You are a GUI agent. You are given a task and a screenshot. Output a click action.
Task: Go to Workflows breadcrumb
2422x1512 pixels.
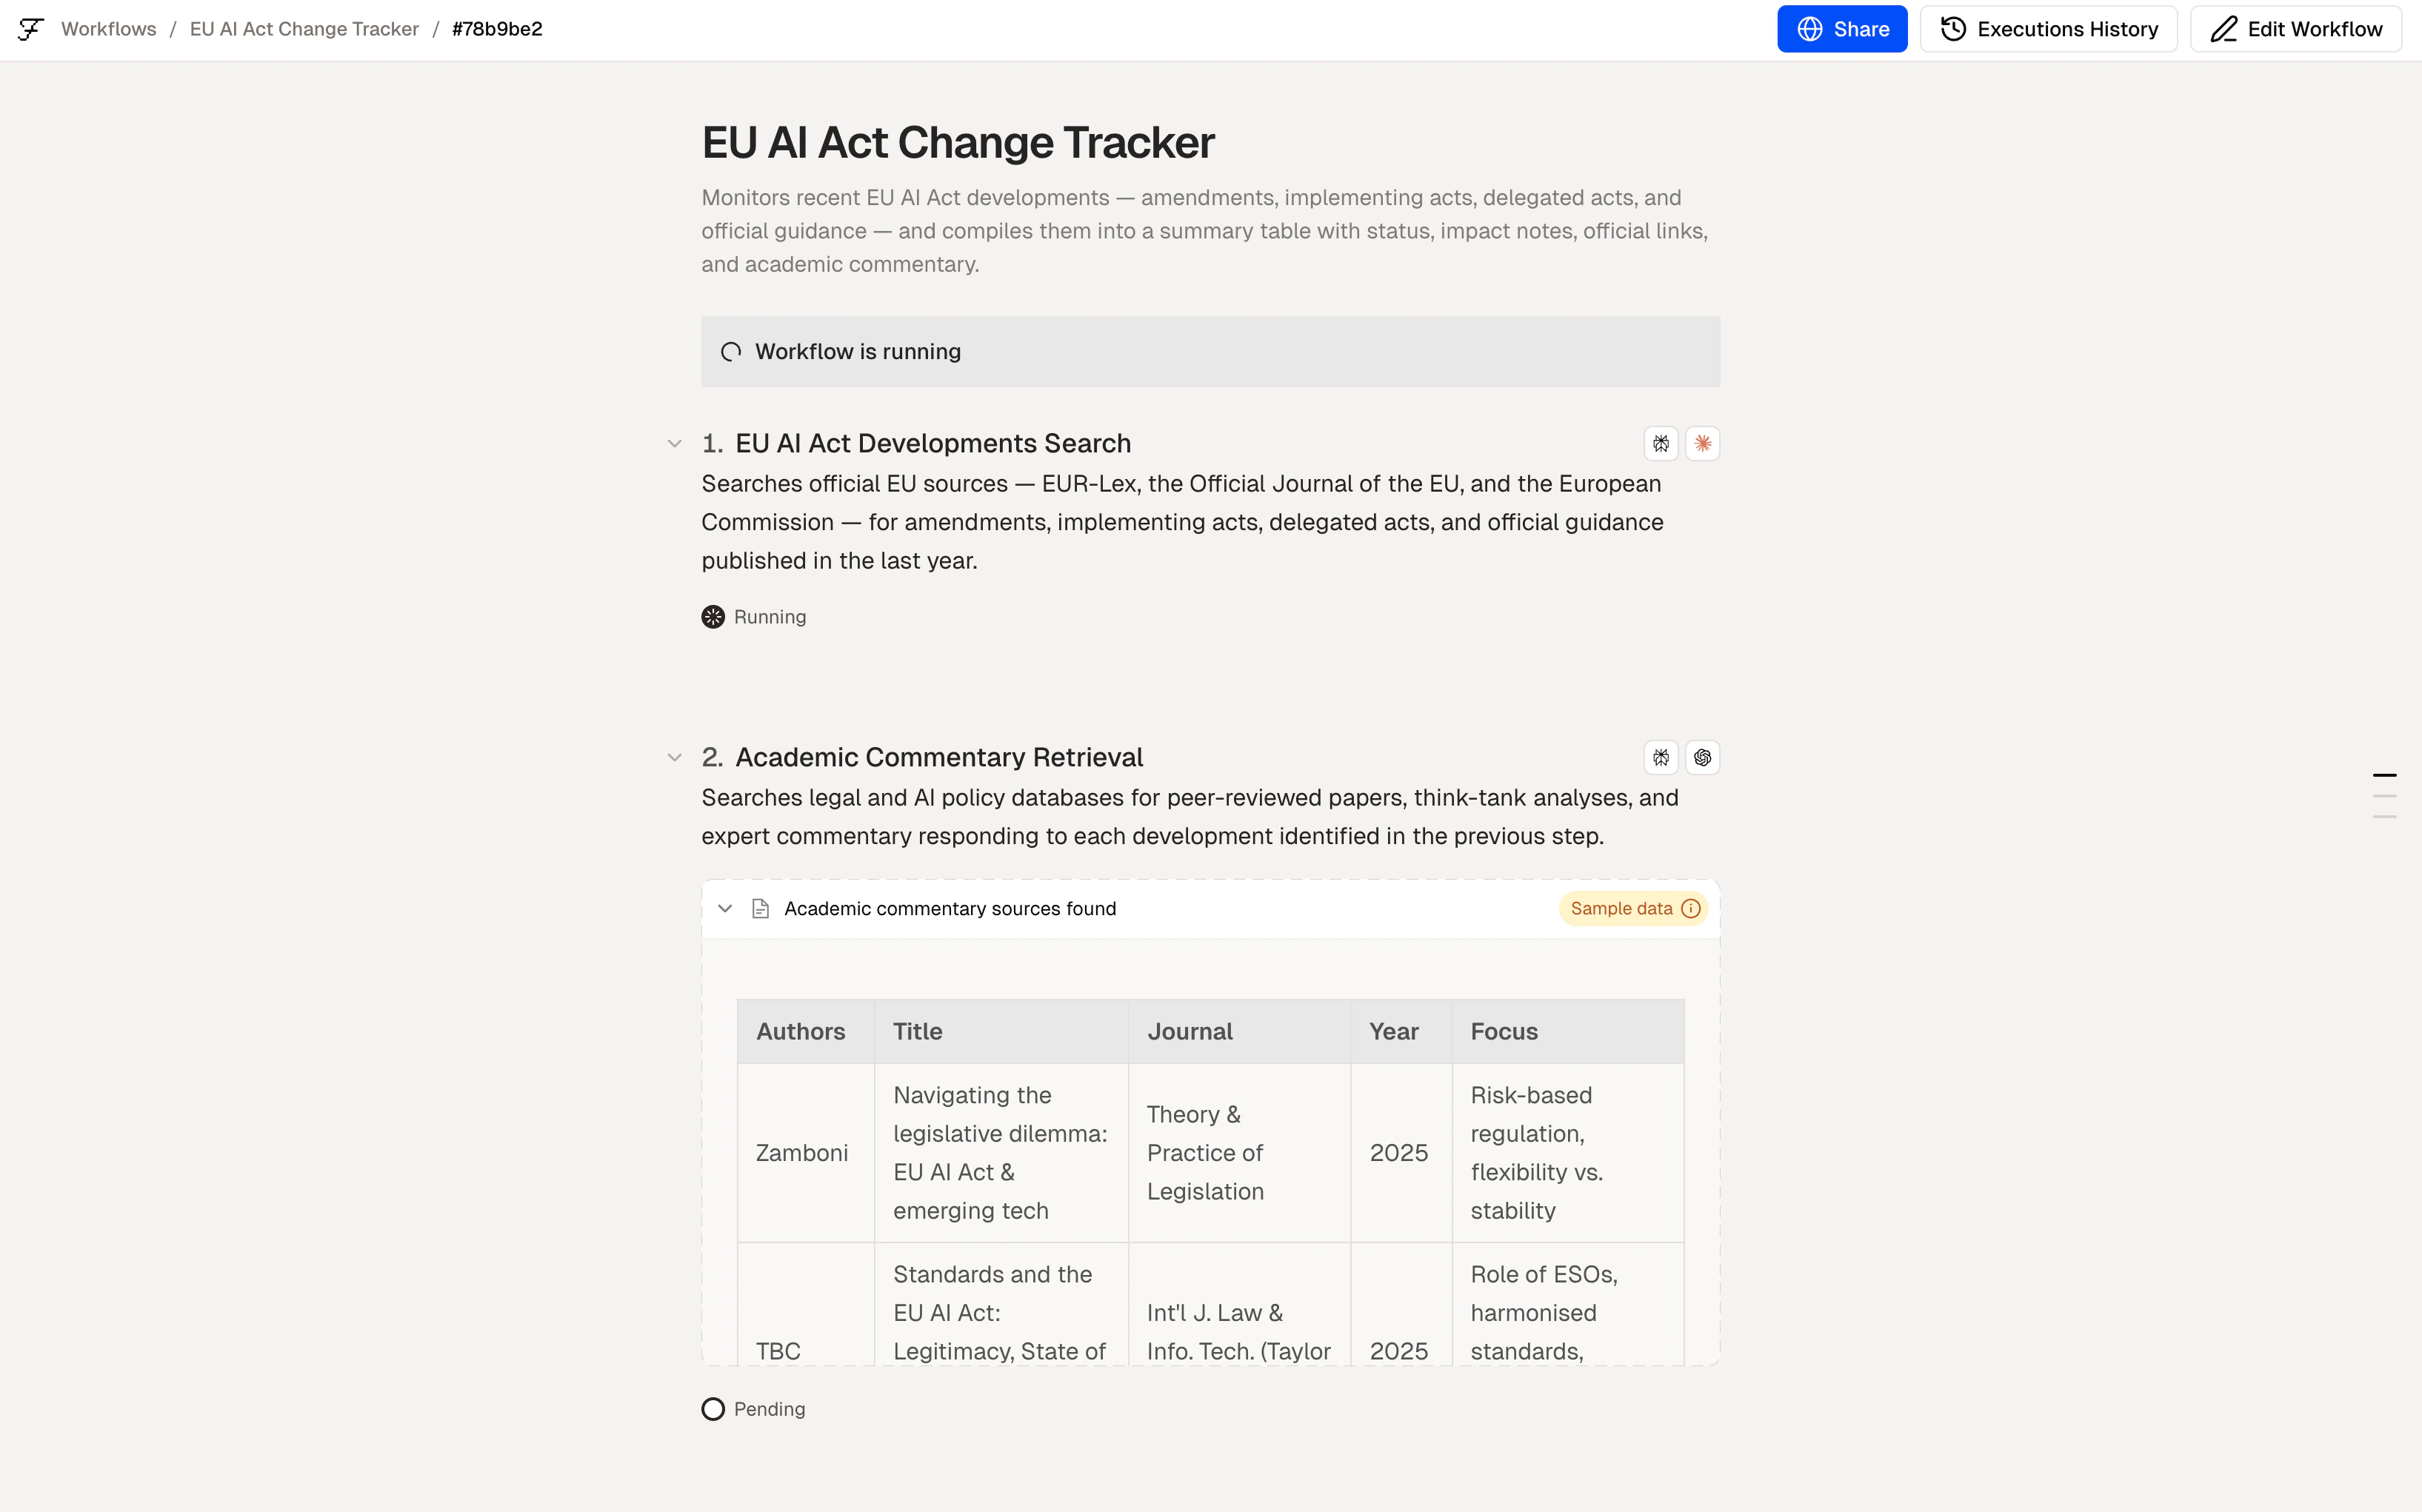[x=109, y=29]
